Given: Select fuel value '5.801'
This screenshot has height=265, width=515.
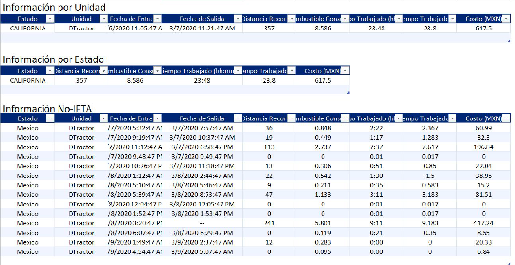Looking at the screenshot, I should coord(323,223).
